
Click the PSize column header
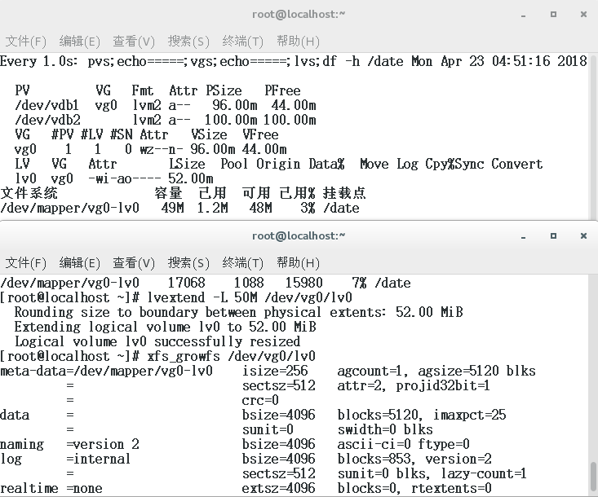224,90
